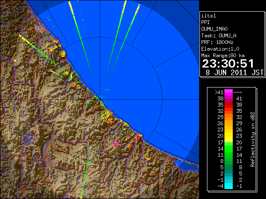The image size is (266, 199).
Task: Click the magenta '>41' legend color
Action: tap(228, 92)
